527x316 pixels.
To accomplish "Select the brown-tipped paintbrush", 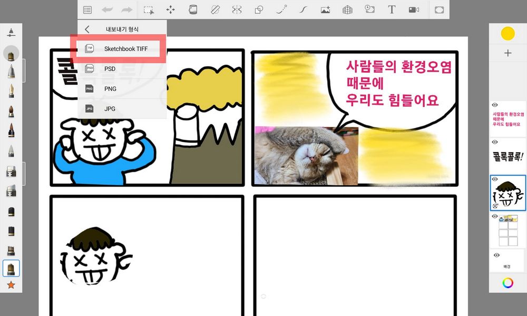I will coord(11,111).
